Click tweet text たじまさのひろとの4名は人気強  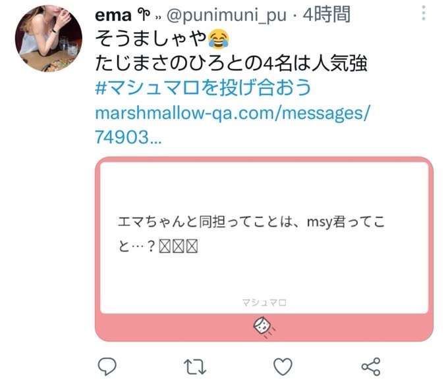click(231, 63)
